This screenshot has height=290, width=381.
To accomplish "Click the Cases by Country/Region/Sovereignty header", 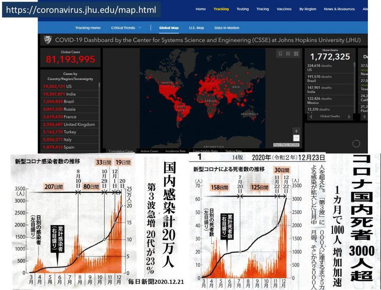I will (x=70, y=76).
